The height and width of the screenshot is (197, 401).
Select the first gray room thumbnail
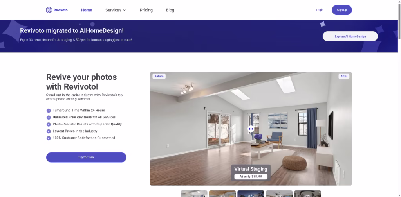point(194,193)
